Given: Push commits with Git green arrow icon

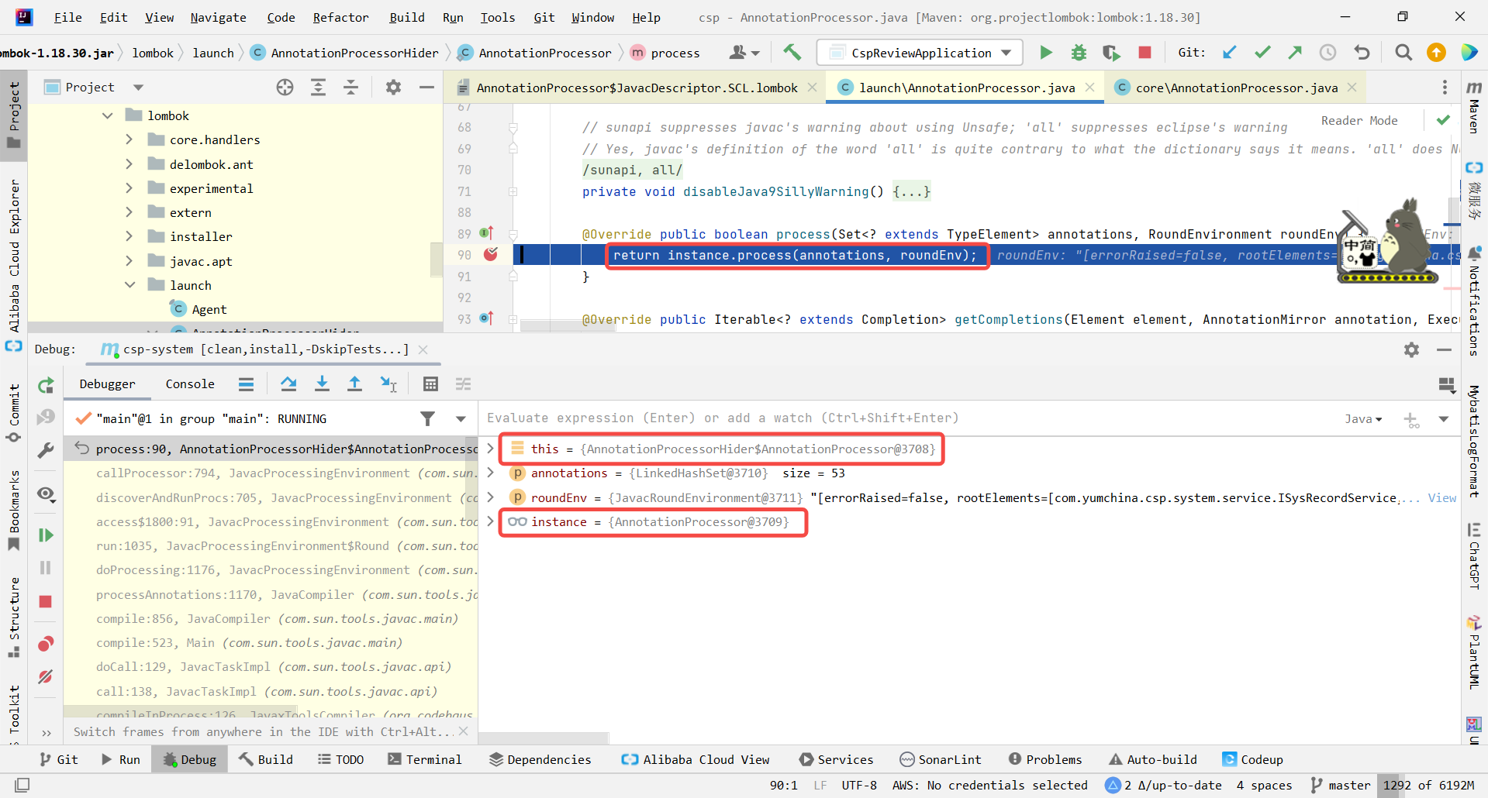Looking at the screenshot, I should 1295,52.
